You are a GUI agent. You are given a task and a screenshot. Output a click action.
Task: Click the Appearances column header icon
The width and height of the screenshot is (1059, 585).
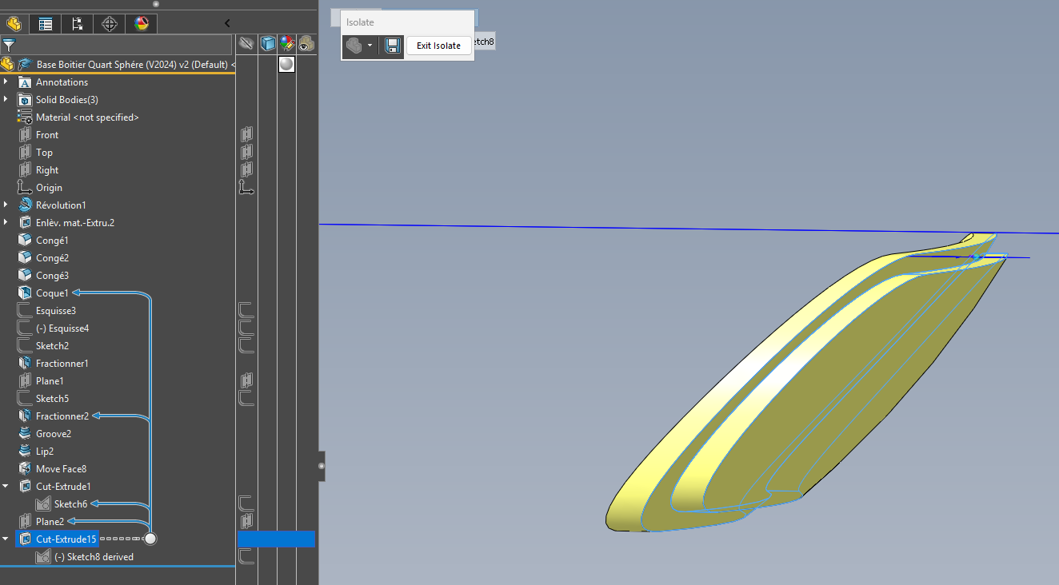pos(287,45)
